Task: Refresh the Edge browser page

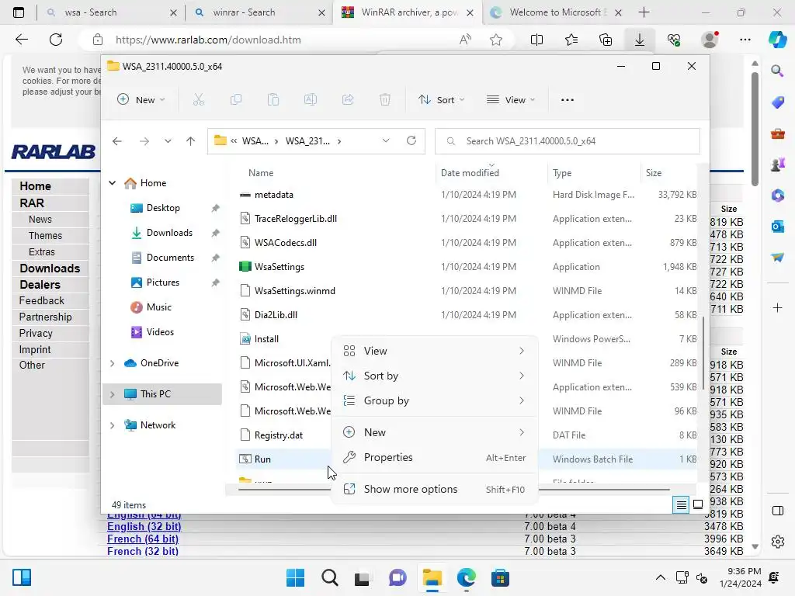Action: click(56, 40)
